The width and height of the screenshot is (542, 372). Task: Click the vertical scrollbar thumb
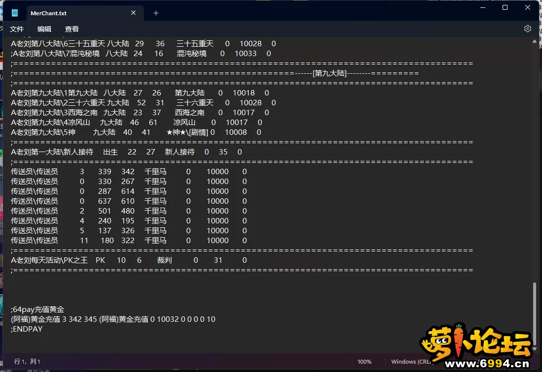pyautogui.click(x=535, y=313)
